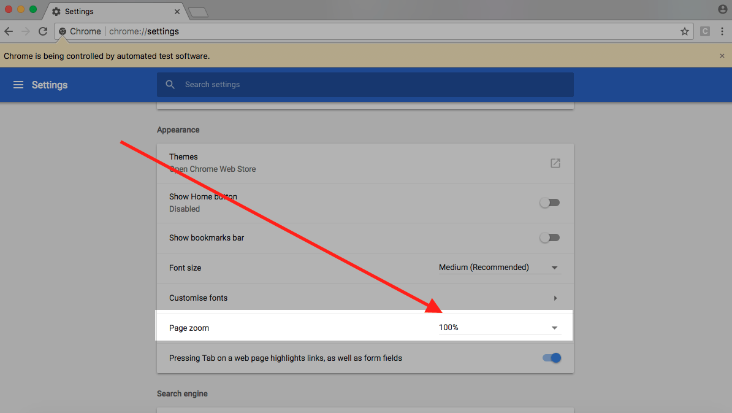Open Themes external link icon

pos(555,163)
